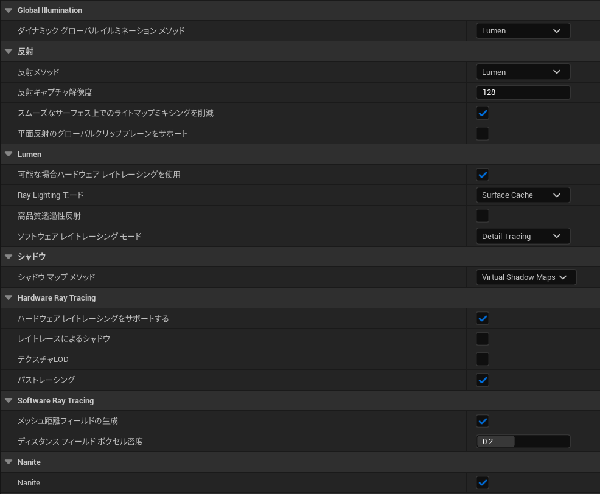Disable 可能な場合ハードウェア レイトレーシングを使用
600x494 pixels.
tap(482, 175)
